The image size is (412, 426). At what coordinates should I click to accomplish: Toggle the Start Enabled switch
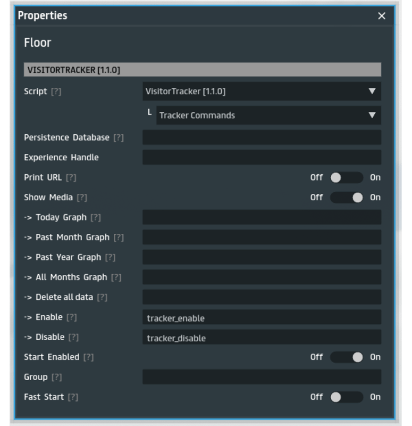(x=346, y=357)
